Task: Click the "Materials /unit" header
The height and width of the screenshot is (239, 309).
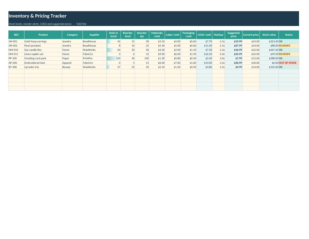Action: (157, 35)
